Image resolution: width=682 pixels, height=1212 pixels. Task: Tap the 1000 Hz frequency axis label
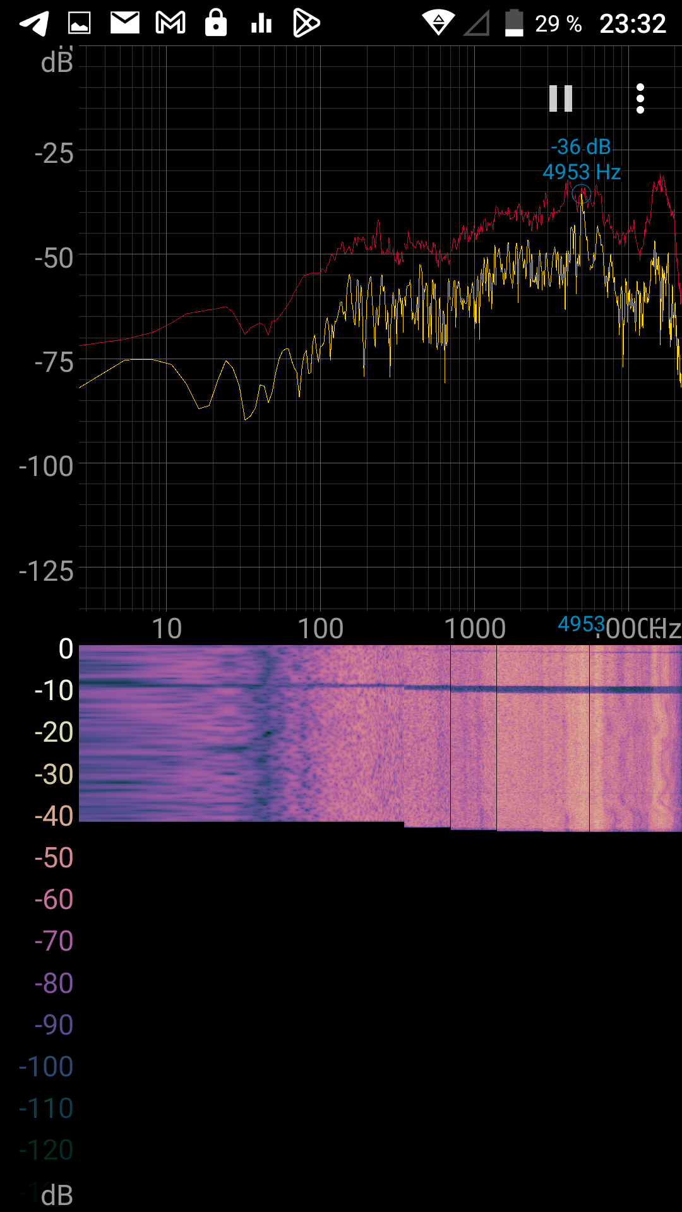pos(475,629)
